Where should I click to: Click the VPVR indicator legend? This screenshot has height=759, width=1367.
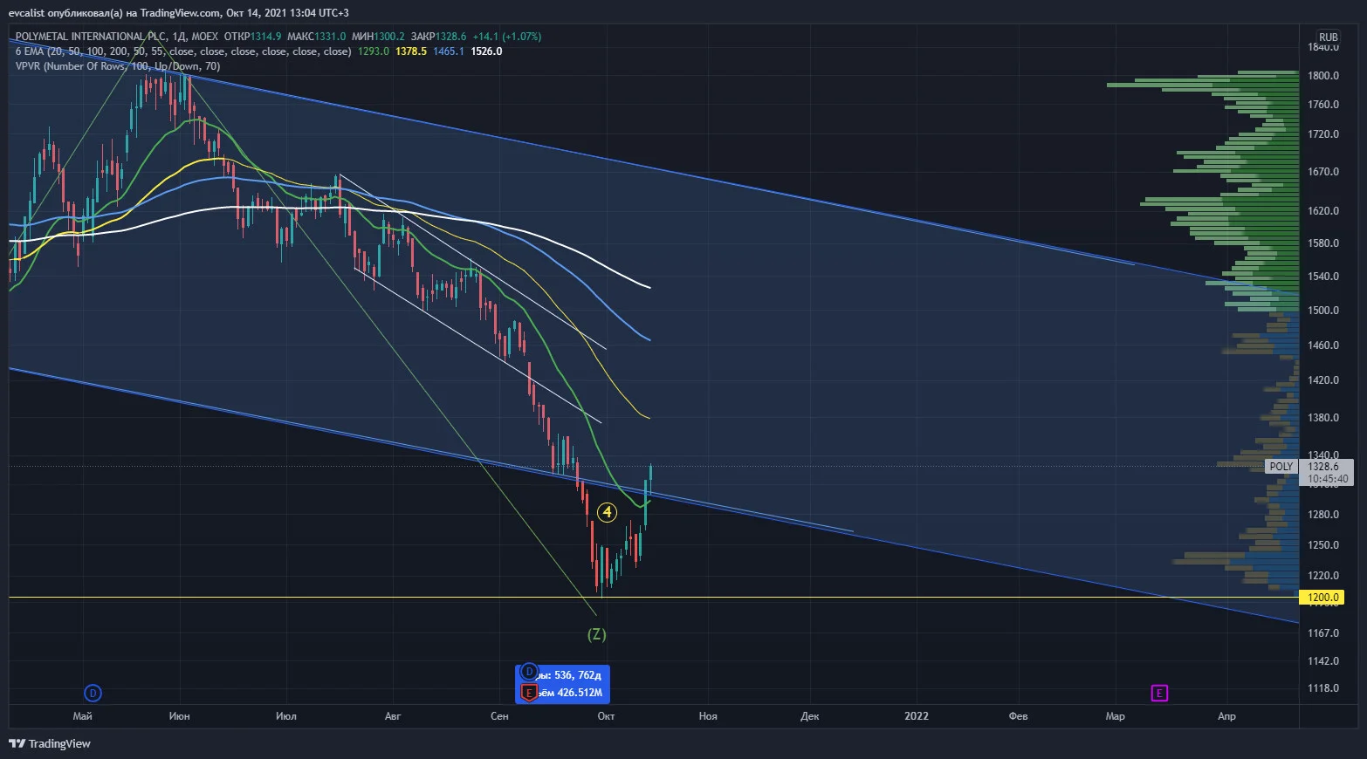[118, 66]
